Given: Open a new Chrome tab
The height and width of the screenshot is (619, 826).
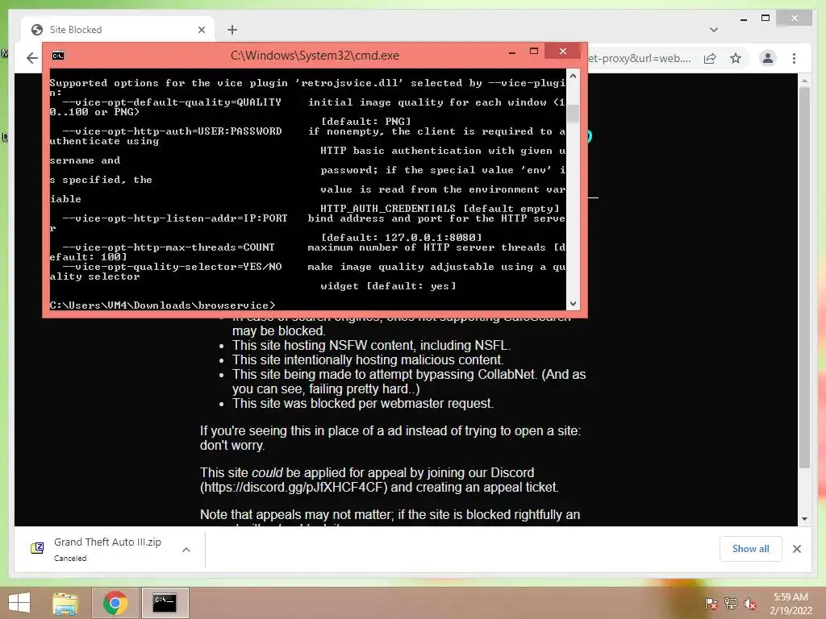Looking at the screenshot, I should pos(232,30).
